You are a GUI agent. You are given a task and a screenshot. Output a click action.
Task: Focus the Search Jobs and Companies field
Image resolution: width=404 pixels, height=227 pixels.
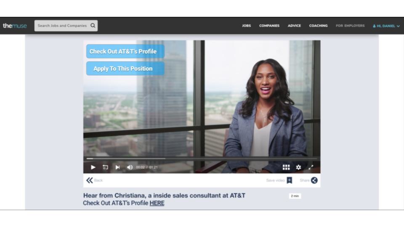66,26
